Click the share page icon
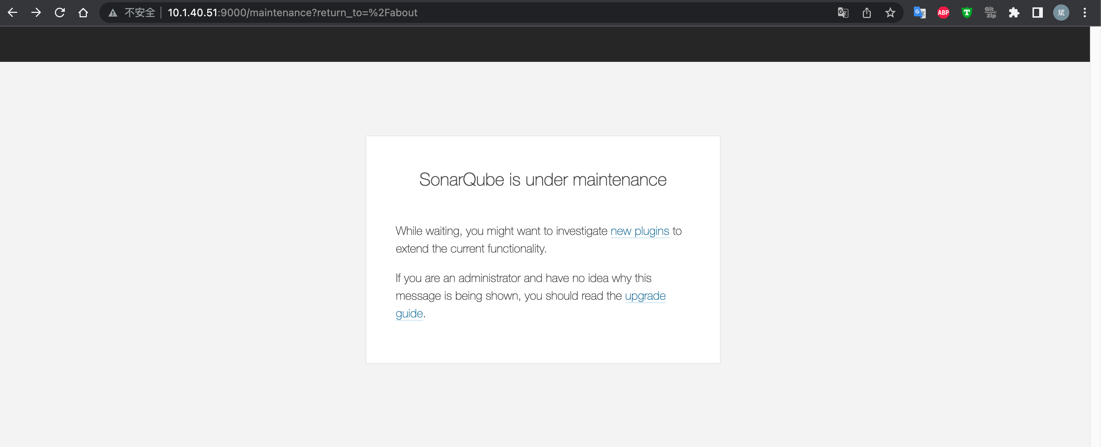This screenshot has height=447, width=1101. (x=866, y=13)
